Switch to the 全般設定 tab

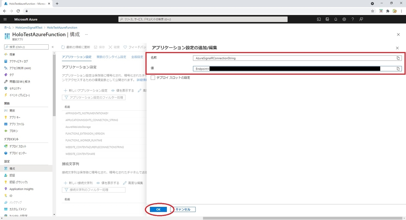[x=137, y=57]
